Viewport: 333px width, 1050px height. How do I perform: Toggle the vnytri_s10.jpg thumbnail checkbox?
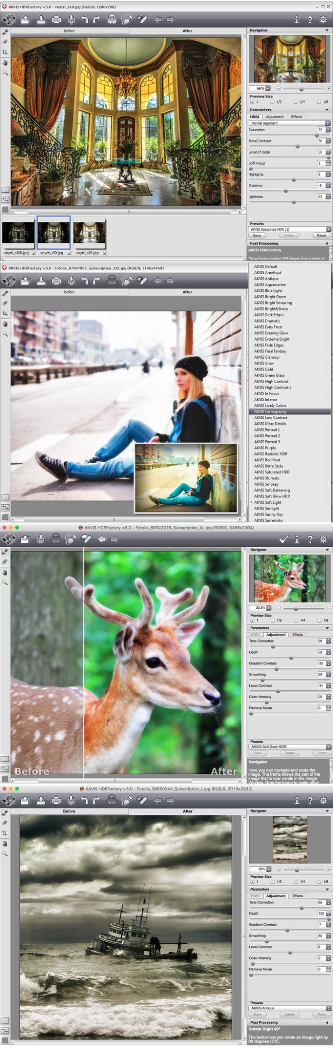pyautogui.click(x=105, y=253)
